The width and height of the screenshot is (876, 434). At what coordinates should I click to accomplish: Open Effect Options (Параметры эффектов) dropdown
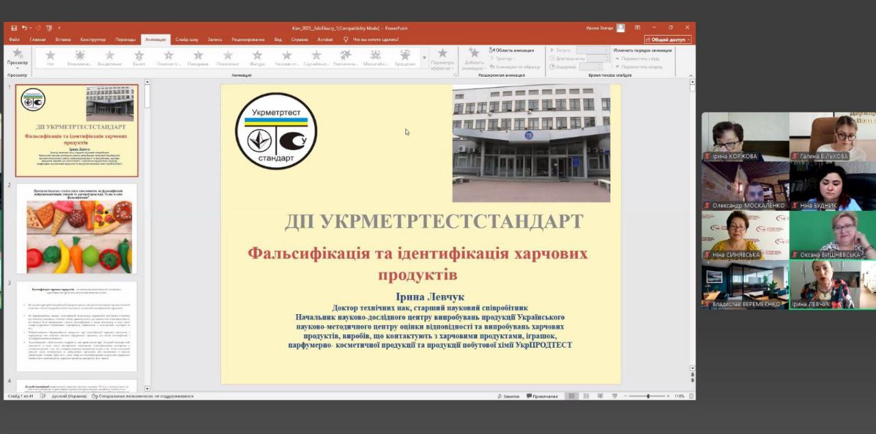tap(442, 59)
